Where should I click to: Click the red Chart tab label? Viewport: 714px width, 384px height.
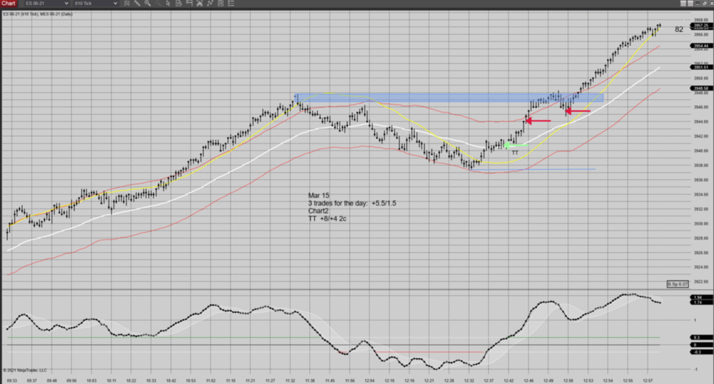9,4
